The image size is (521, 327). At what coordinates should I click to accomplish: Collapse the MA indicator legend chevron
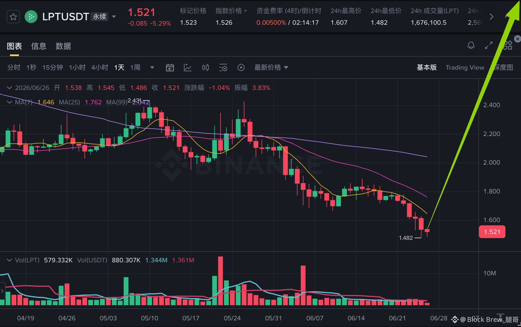(9, 102)
